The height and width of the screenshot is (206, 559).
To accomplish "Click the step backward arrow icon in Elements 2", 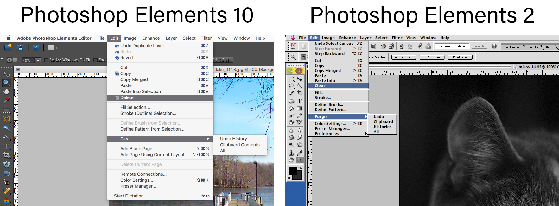I will pos(401,46).
